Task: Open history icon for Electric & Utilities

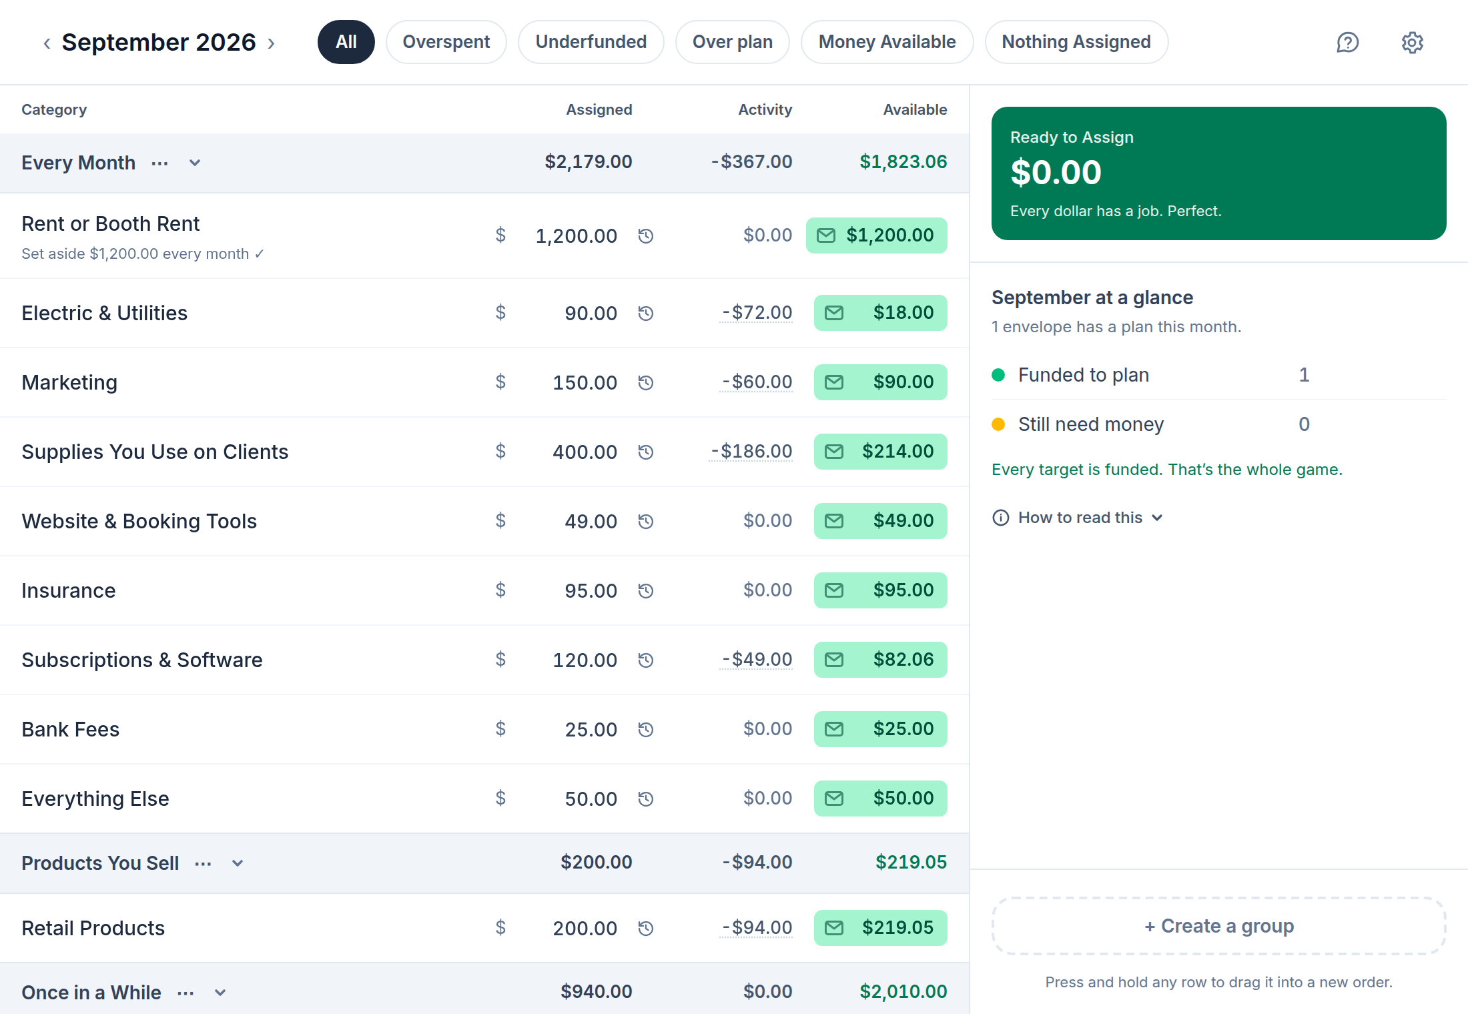Action: tap(645, 313)
